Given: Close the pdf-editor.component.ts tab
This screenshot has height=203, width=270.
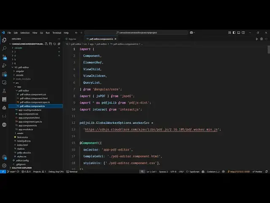Looking at the screenshot, I should tap(116, 39).
